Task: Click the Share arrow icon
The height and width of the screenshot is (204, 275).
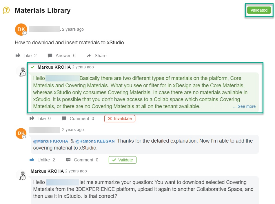Action: (x=89, y=55)
